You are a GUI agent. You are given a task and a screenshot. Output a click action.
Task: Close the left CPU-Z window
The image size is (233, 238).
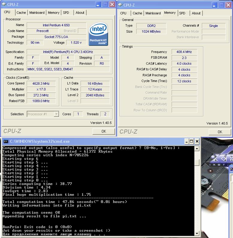click(x=112, y=4)
